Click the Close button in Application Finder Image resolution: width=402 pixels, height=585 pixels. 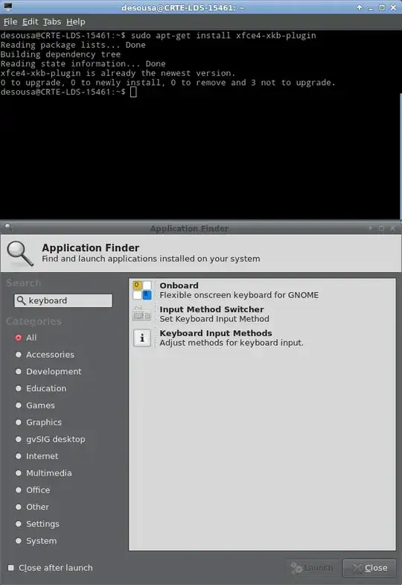tap(369, 568)
